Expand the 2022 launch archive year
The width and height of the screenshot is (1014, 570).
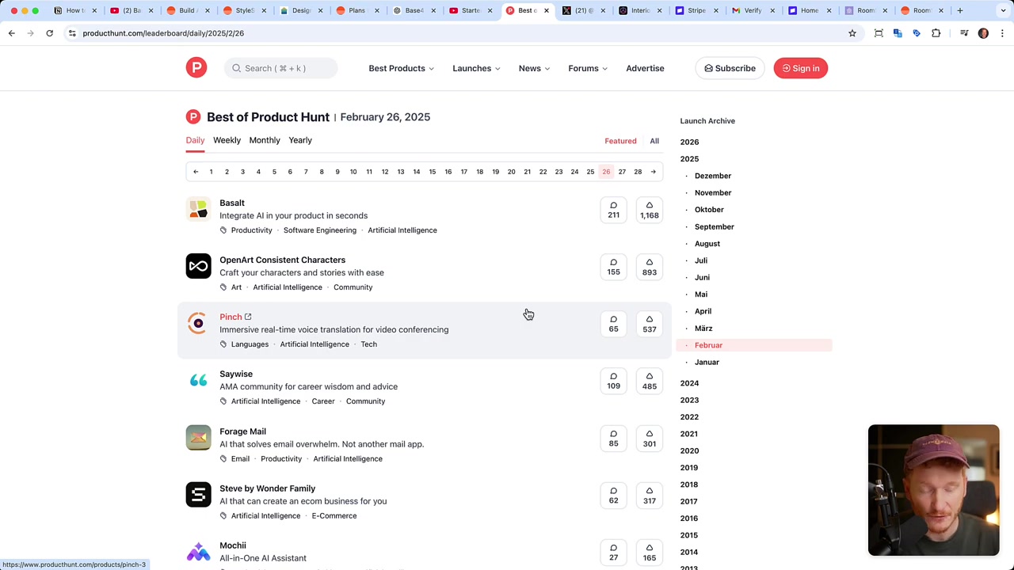[x=689, y=417]
